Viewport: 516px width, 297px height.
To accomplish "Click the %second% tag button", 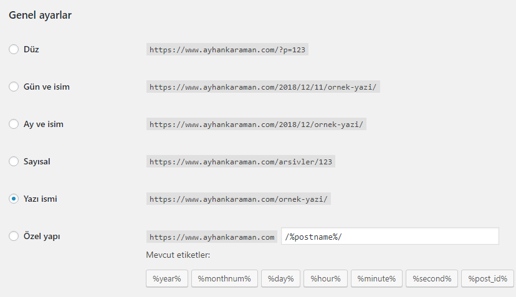I will [x=432, y=278].
